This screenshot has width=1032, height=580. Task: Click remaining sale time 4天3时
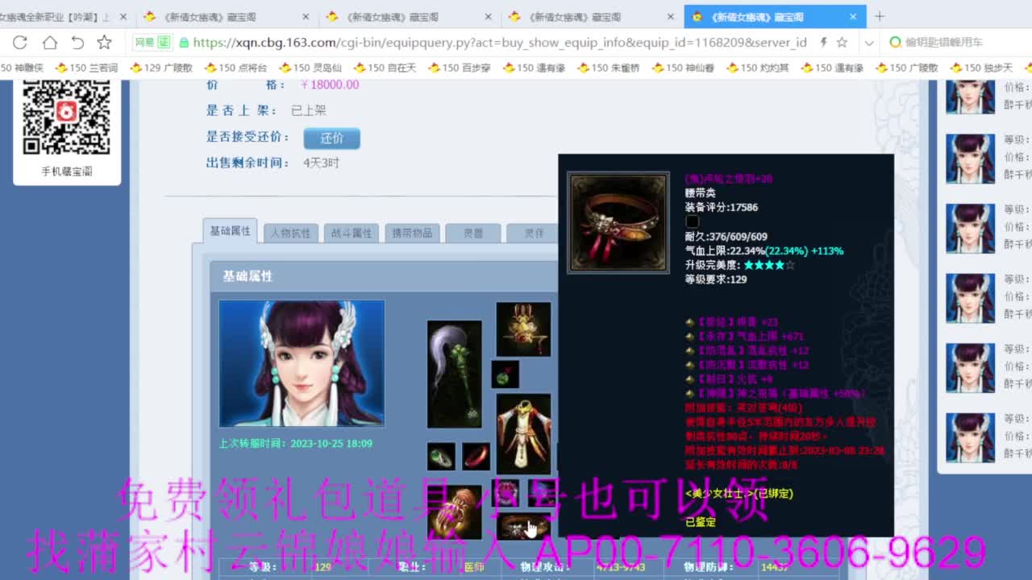[321, 163]
